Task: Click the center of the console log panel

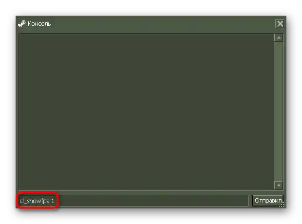Action: click(x=147, y=112)
